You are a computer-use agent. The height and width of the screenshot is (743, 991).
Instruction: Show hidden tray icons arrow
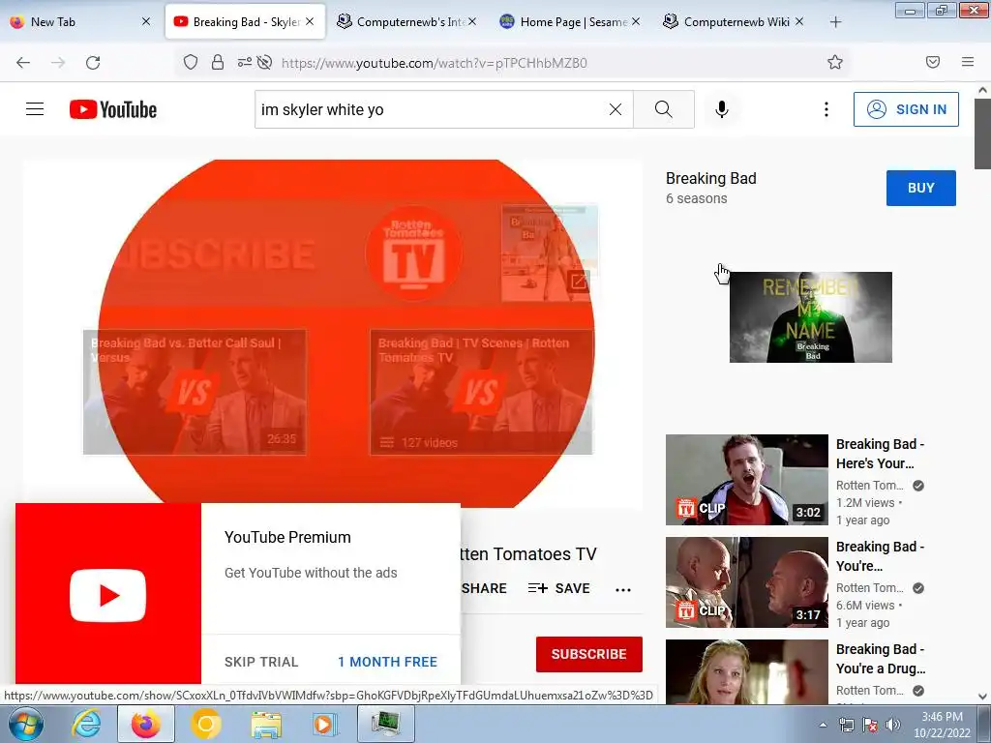point(823,725)
